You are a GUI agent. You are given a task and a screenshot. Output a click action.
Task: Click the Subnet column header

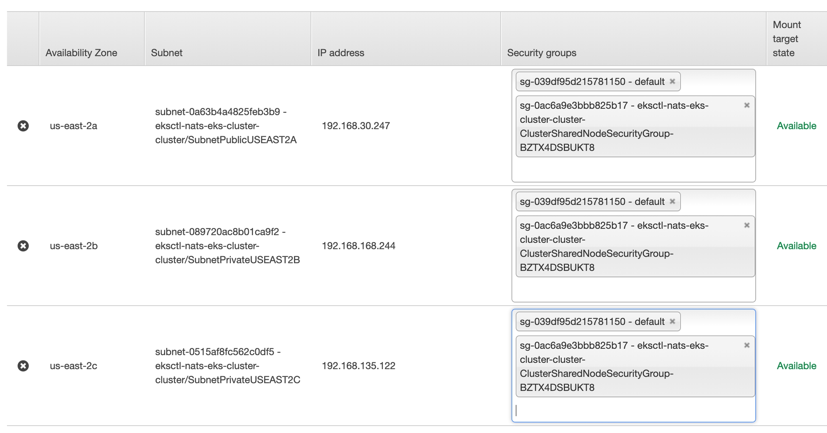(x=167, y=53)
